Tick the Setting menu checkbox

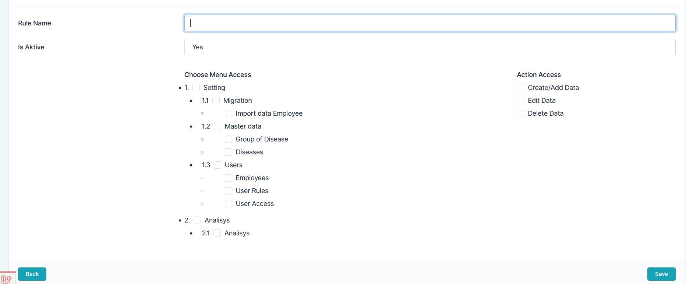(196, 88)
